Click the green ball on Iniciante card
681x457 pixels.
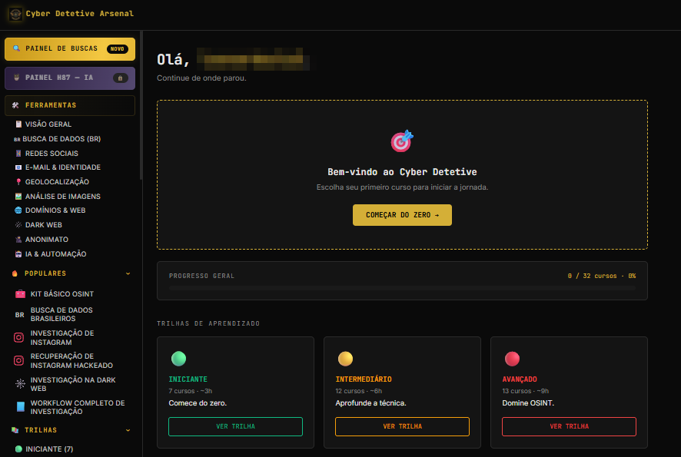pyautogui.click(x=178, y=359)
